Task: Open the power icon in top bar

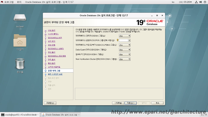Action: [205, 2]
